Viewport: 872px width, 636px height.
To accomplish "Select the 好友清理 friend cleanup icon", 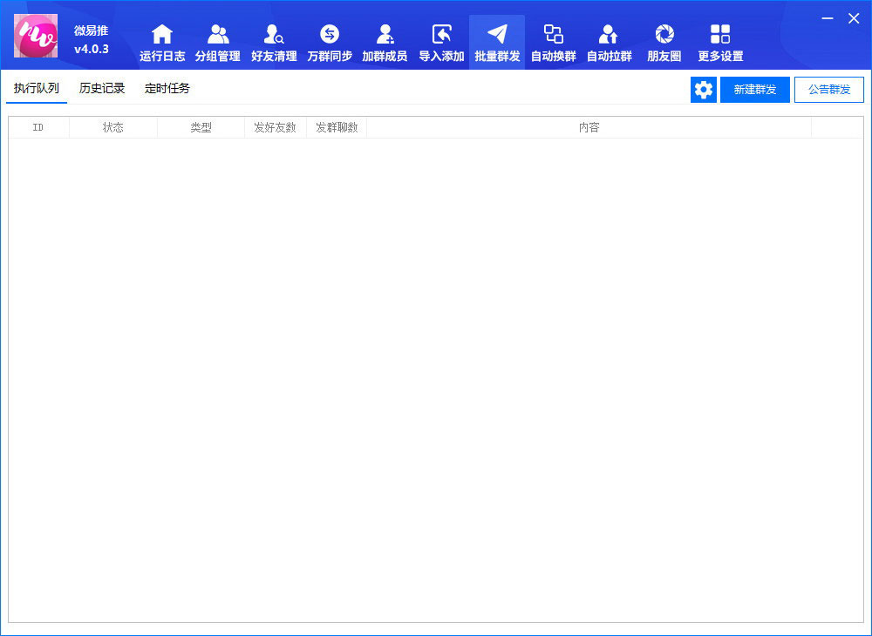I will point(274,35).
